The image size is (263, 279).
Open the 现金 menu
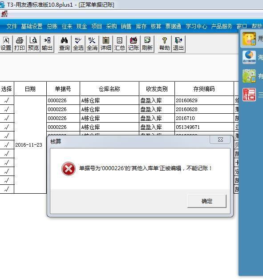tap(81, 26)
